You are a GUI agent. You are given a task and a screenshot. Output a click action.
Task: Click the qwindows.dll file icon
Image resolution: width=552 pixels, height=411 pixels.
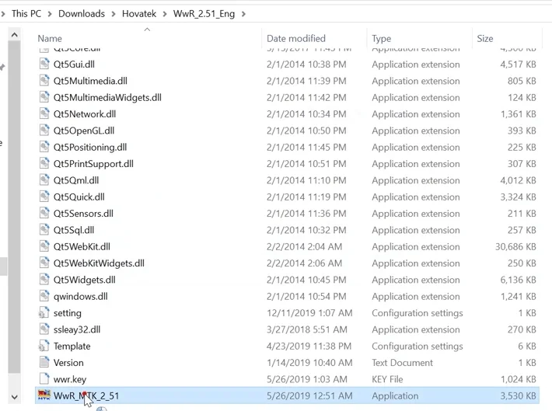pyautogui.click(x=44, y=296)
